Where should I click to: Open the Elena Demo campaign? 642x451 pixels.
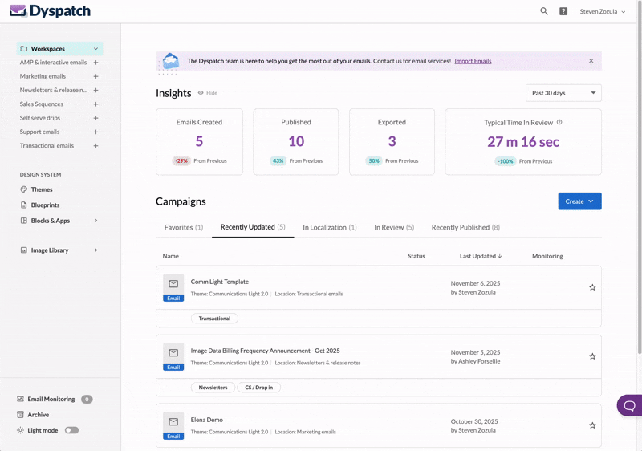coord(206,420)
